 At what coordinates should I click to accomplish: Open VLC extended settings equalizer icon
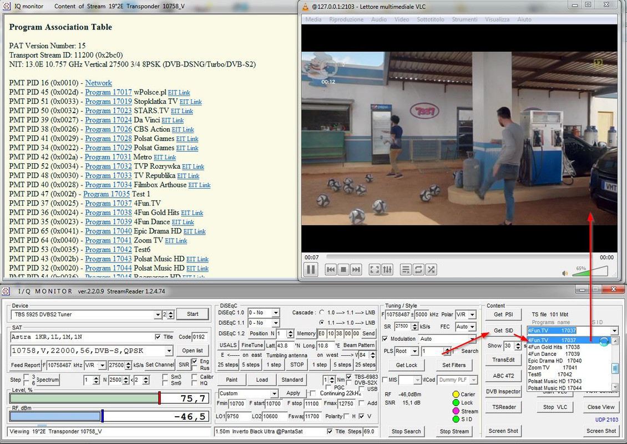pos(387,270)
